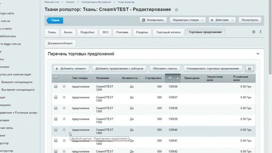Open Внутреняя солнцезащита in sidebar
The image size is (272, 153).
18,90
